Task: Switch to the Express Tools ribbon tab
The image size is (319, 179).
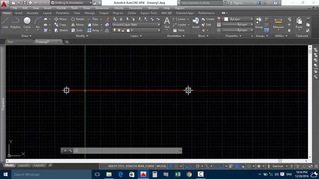Action: click(x=149, y=13)
